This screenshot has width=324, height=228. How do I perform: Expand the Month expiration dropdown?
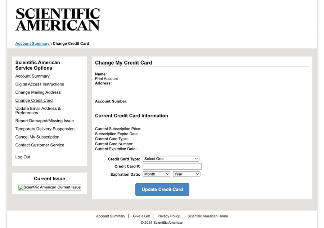pos(156,174)
